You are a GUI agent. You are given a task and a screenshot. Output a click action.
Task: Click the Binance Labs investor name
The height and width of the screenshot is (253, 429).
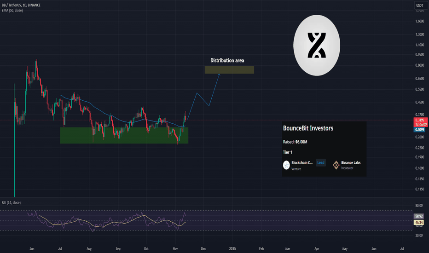point(351,163)
